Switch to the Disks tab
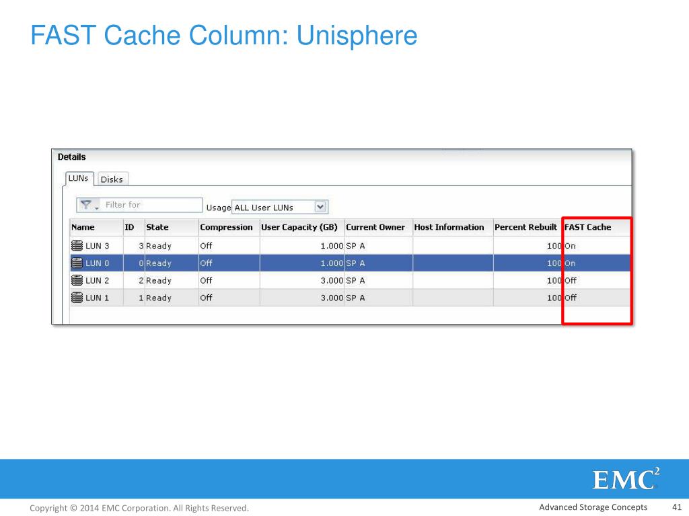Screen dimensions: 689x516 112,179
